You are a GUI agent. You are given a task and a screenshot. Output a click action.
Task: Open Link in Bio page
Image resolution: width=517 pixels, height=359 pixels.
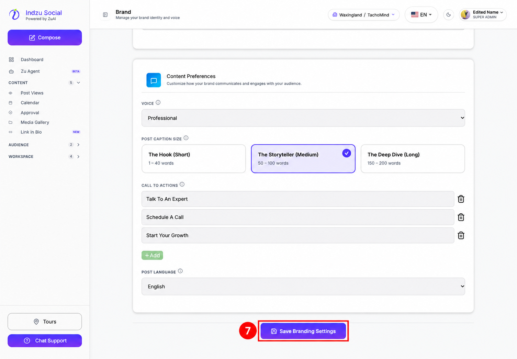(31, 132)
